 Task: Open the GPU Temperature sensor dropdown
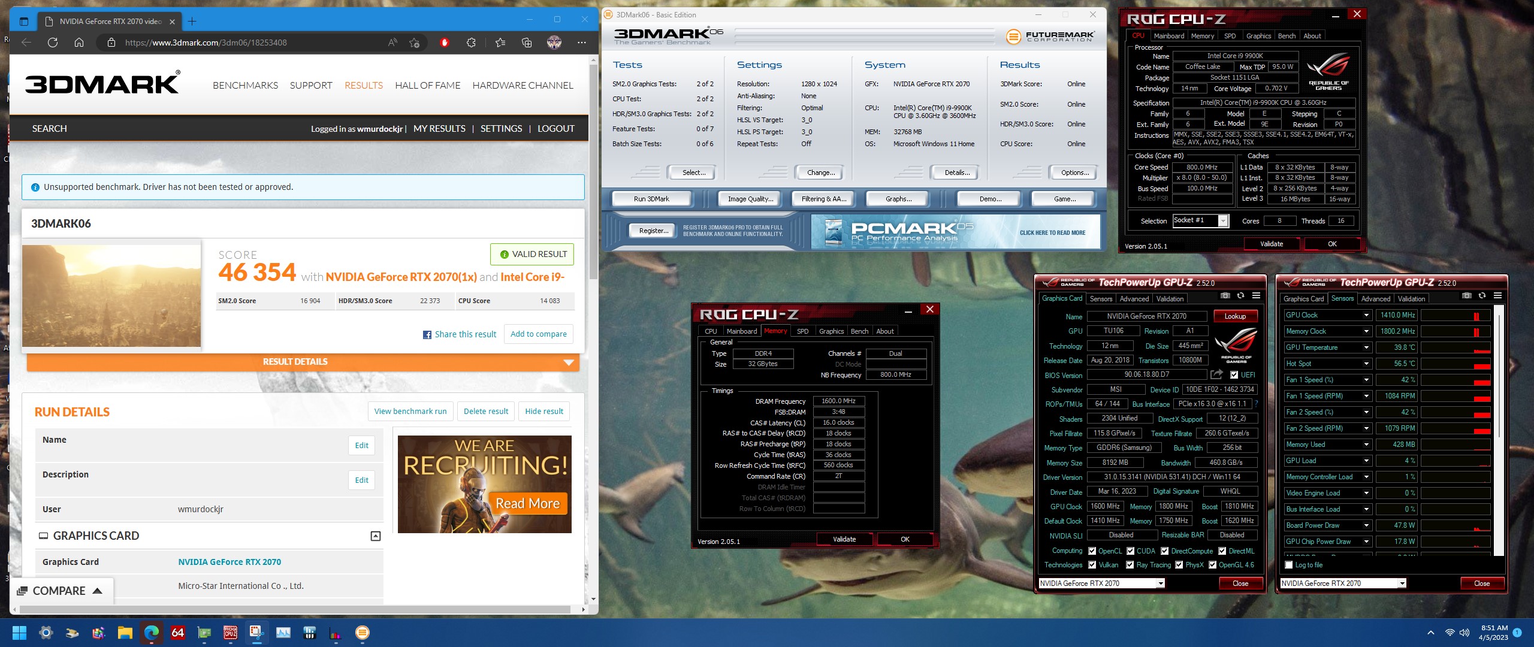tap(1366, 347)
